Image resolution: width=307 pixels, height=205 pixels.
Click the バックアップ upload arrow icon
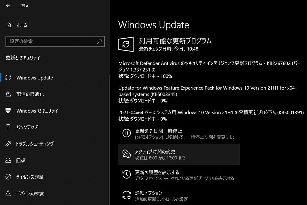8,127
